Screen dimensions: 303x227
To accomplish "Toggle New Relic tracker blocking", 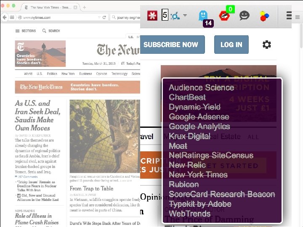I will tap(187, 165).
